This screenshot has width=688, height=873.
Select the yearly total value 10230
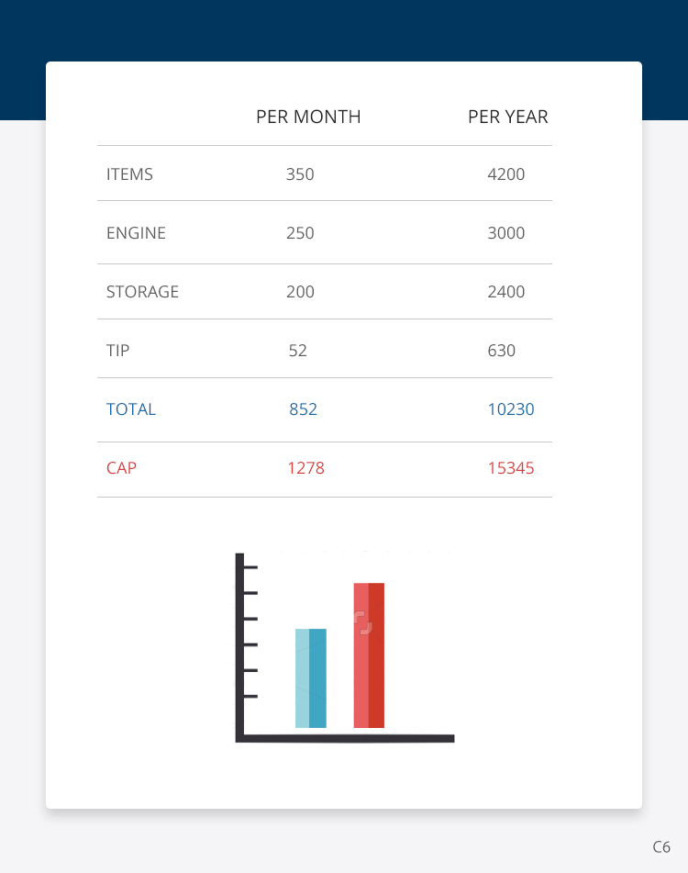(x=511, y=409)
